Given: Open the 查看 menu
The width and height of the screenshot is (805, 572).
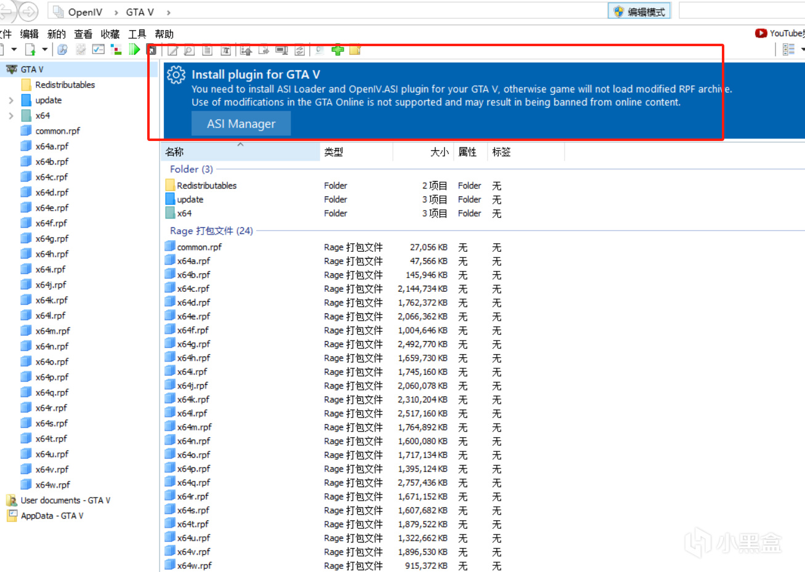Looking at the screenshot, I should click(x=83, y=34).
